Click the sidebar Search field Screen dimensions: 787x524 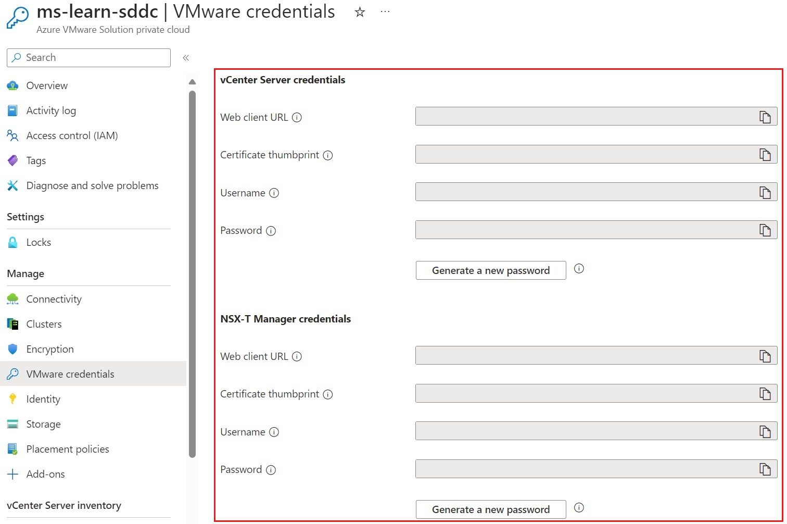coord(87,58)
